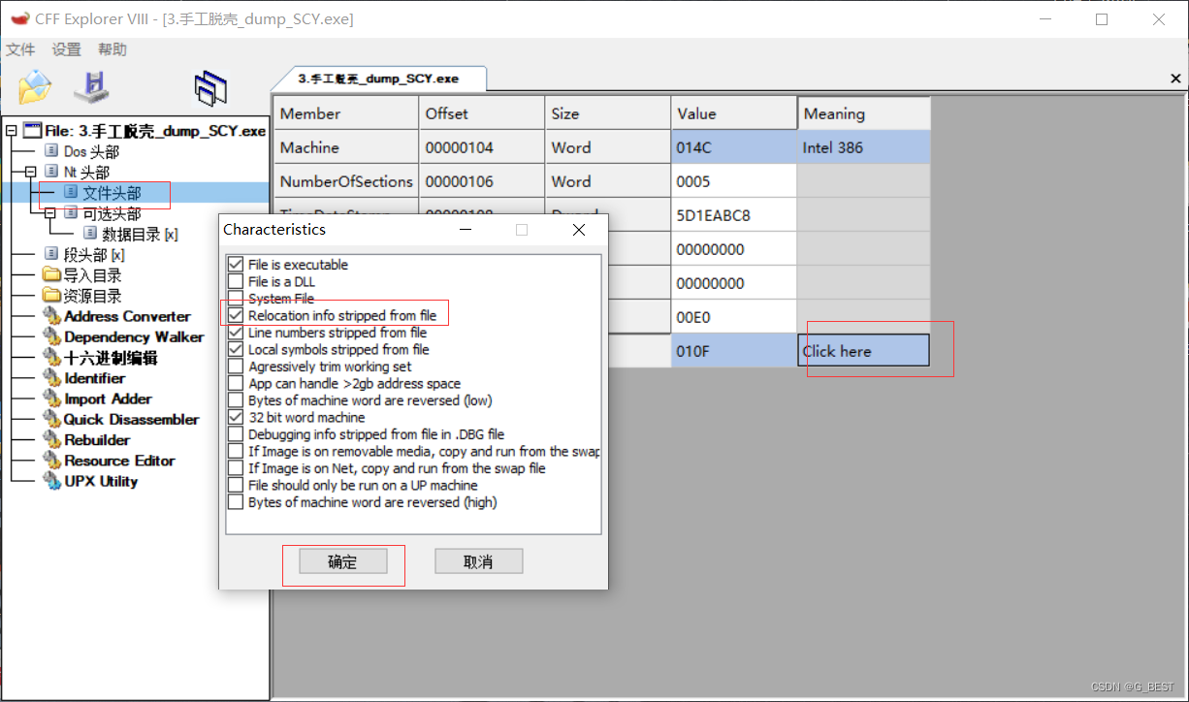Click the Dependency Walker tool icon
1189x702 pixels.
[x=51, y=337]
